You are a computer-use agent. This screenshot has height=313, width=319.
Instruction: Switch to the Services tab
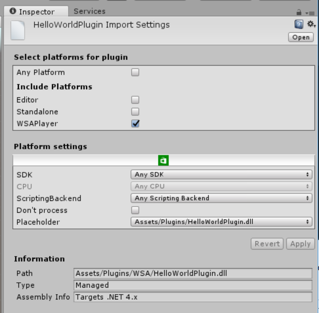coord(90,11)
